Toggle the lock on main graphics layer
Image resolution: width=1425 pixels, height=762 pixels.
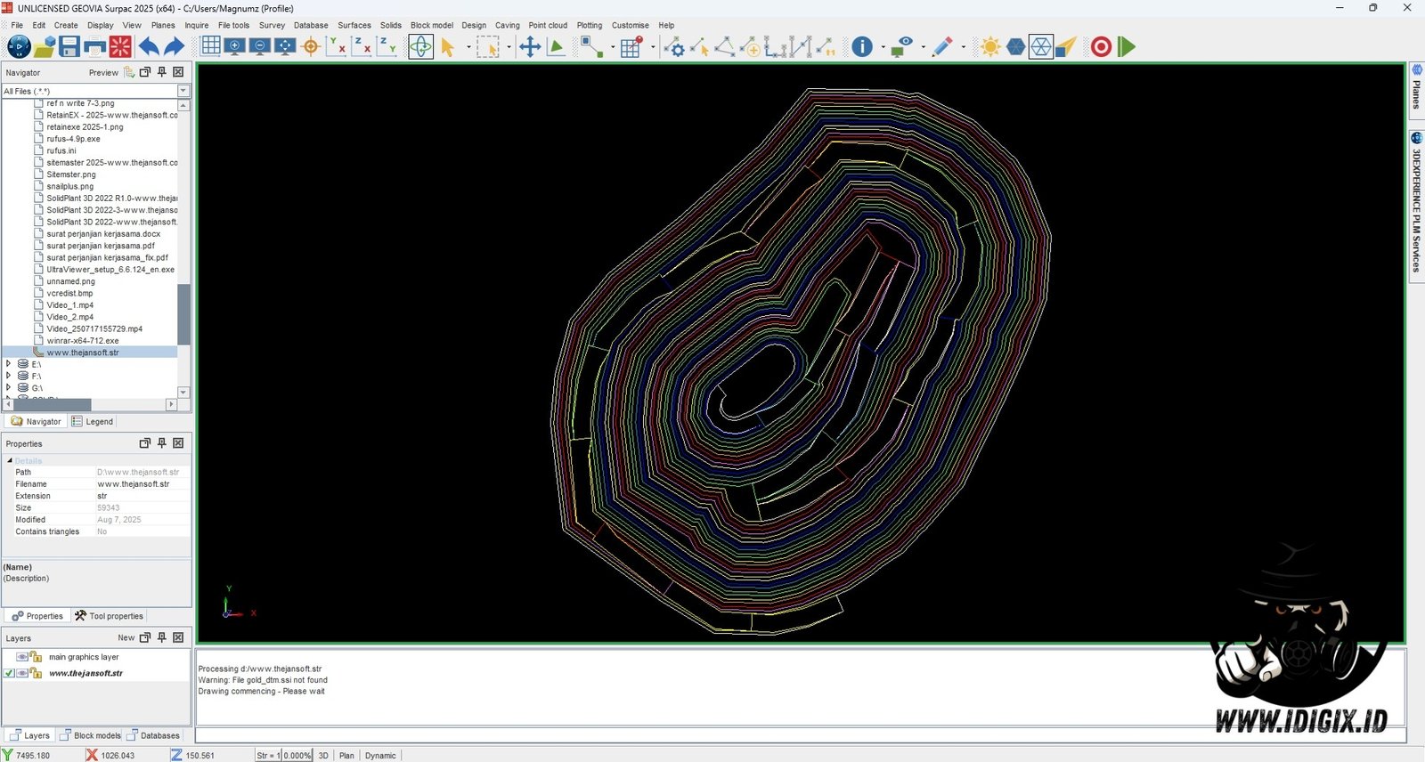coord(36,657)
